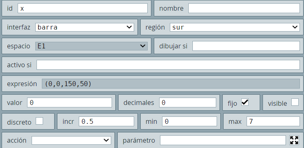304x148 pixels.
Task: Click the dibujar si label
Action: [173, 46]
